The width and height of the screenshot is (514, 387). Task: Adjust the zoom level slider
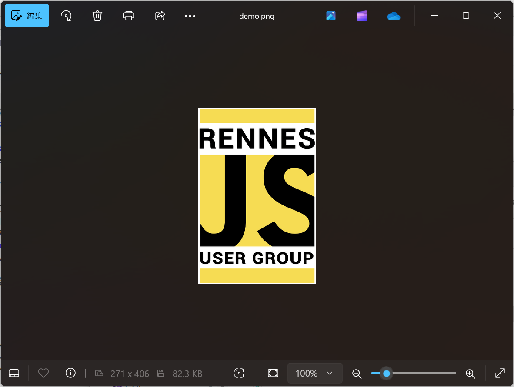pos(386,373)
